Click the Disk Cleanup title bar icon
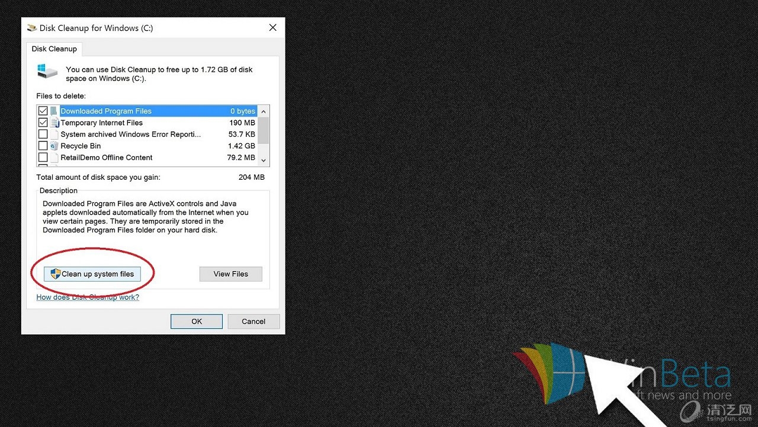758x427 pixels. [x=32, y=28]
